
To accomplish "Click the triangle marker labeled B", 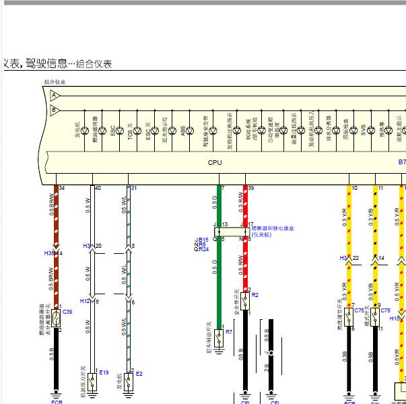I will click(55, 110).
